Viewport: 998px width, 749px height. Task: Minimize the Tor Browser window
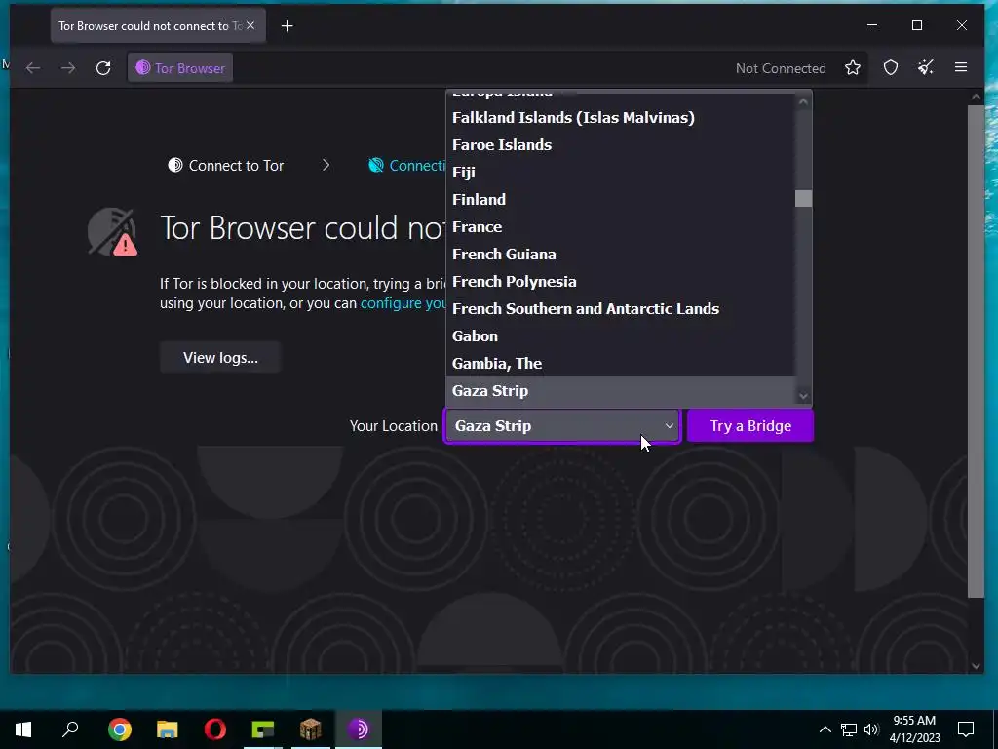click(872, 25)
